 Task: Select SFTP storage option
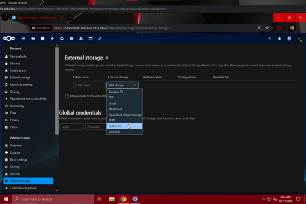(124, 120)
